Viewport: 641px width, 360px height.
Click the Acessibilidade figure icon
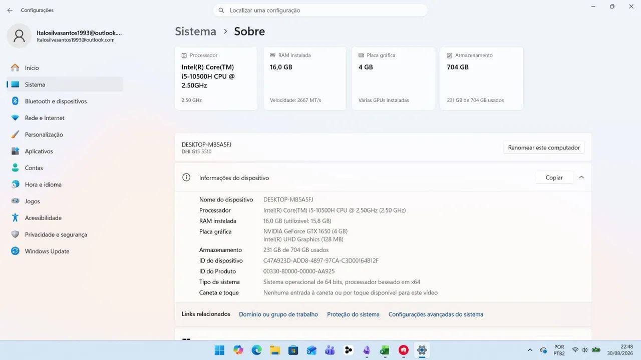point(15,218)
